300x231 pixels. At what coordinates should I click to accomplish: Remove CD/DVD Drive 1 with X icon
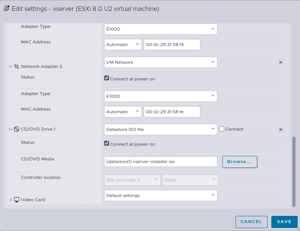[280, 129]
